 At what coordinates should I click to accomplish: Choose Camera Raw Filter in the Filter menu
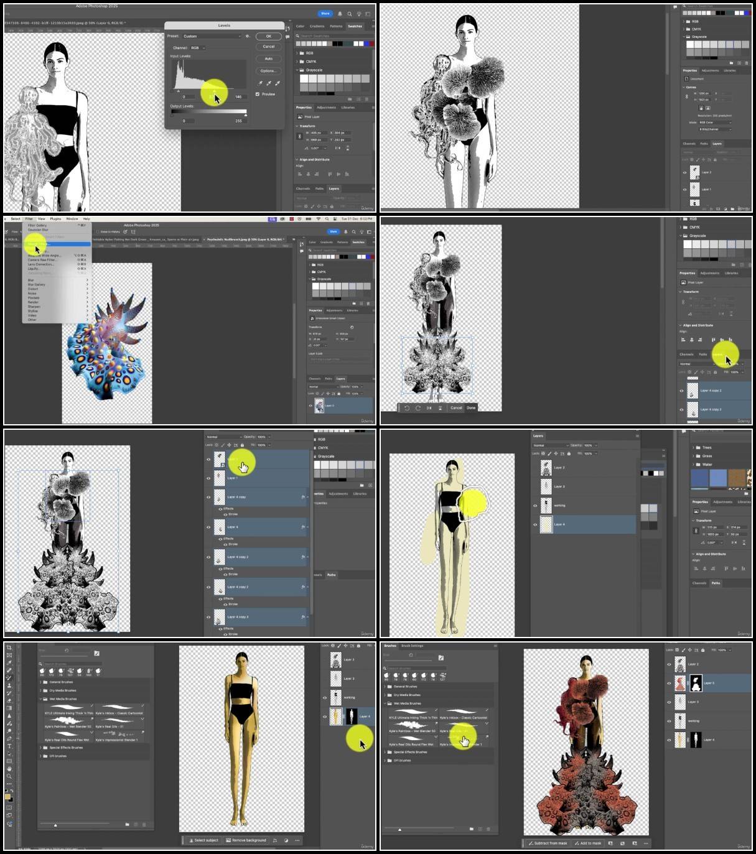[57, 260]
